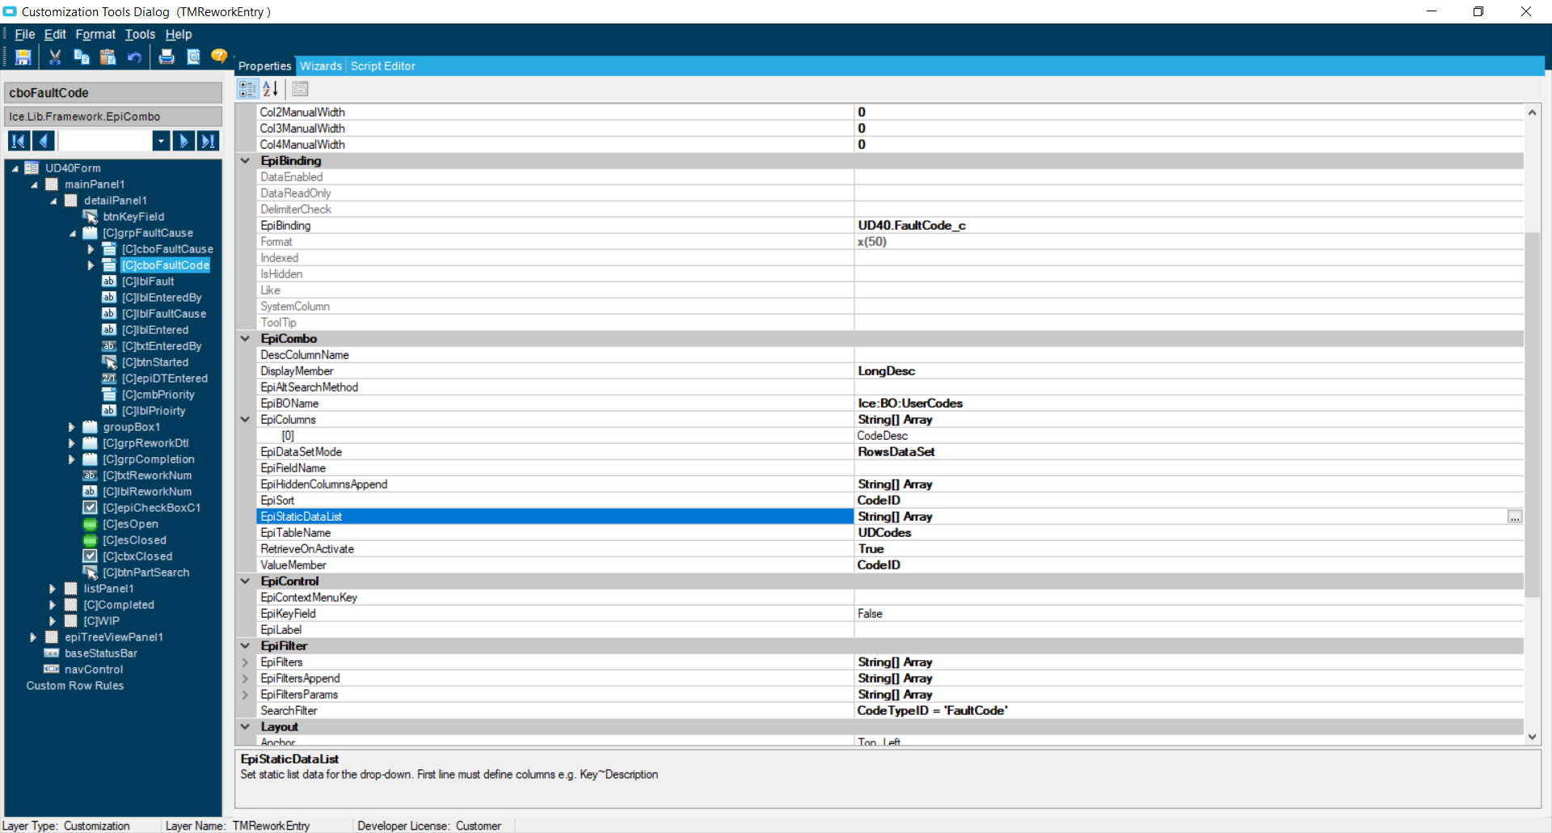
Task: Collapse the [C]grpFaultCause tree node
Action: coord(73,233)
